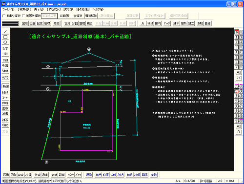Tick the 範囲外選択 checkbox
This screenshot has width=244, height=184.
pos(23,16)
